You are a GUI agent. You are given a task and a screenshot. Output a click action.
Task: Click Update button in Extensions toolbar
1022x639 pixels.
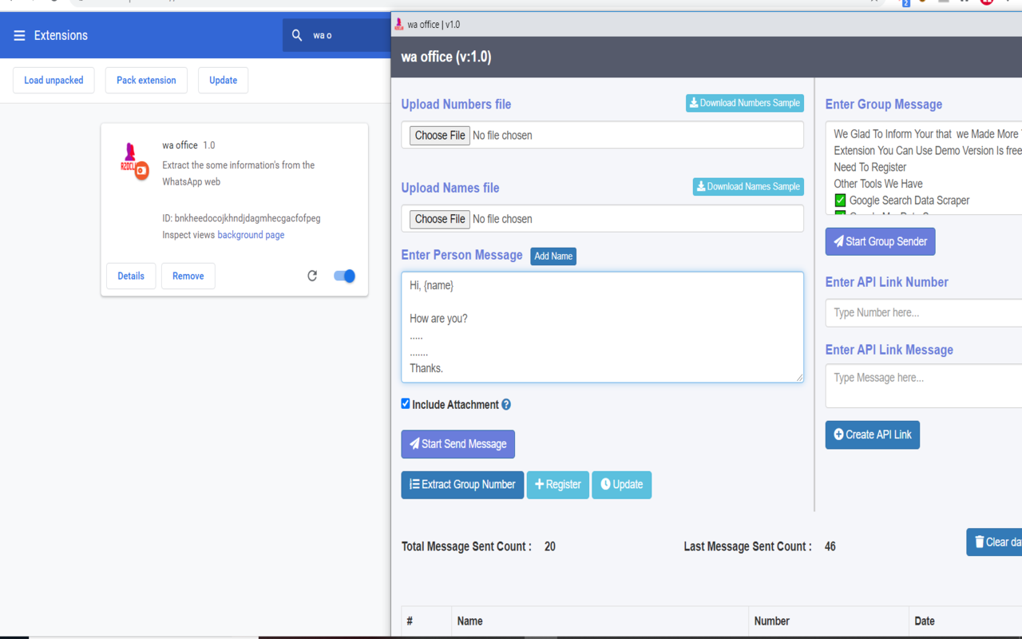click(223, 80)
